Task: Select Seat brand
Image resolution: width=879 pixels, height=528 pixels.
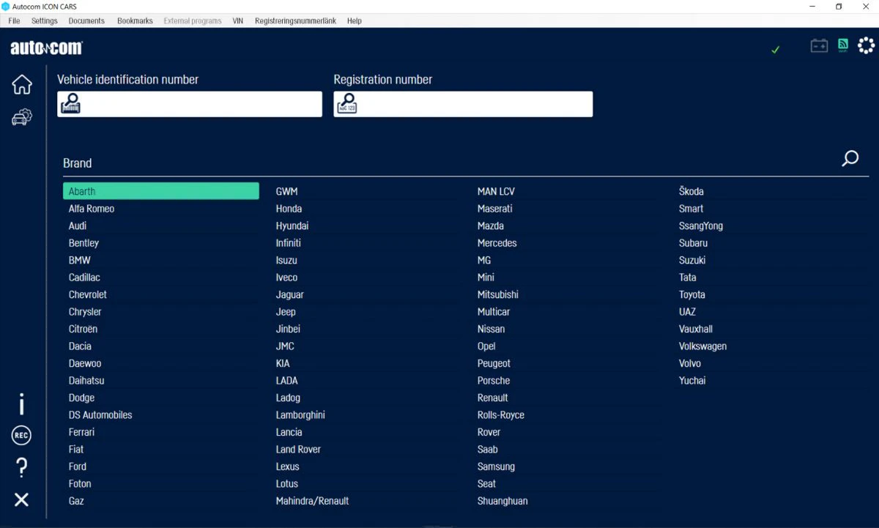Action: coord(486,483)
